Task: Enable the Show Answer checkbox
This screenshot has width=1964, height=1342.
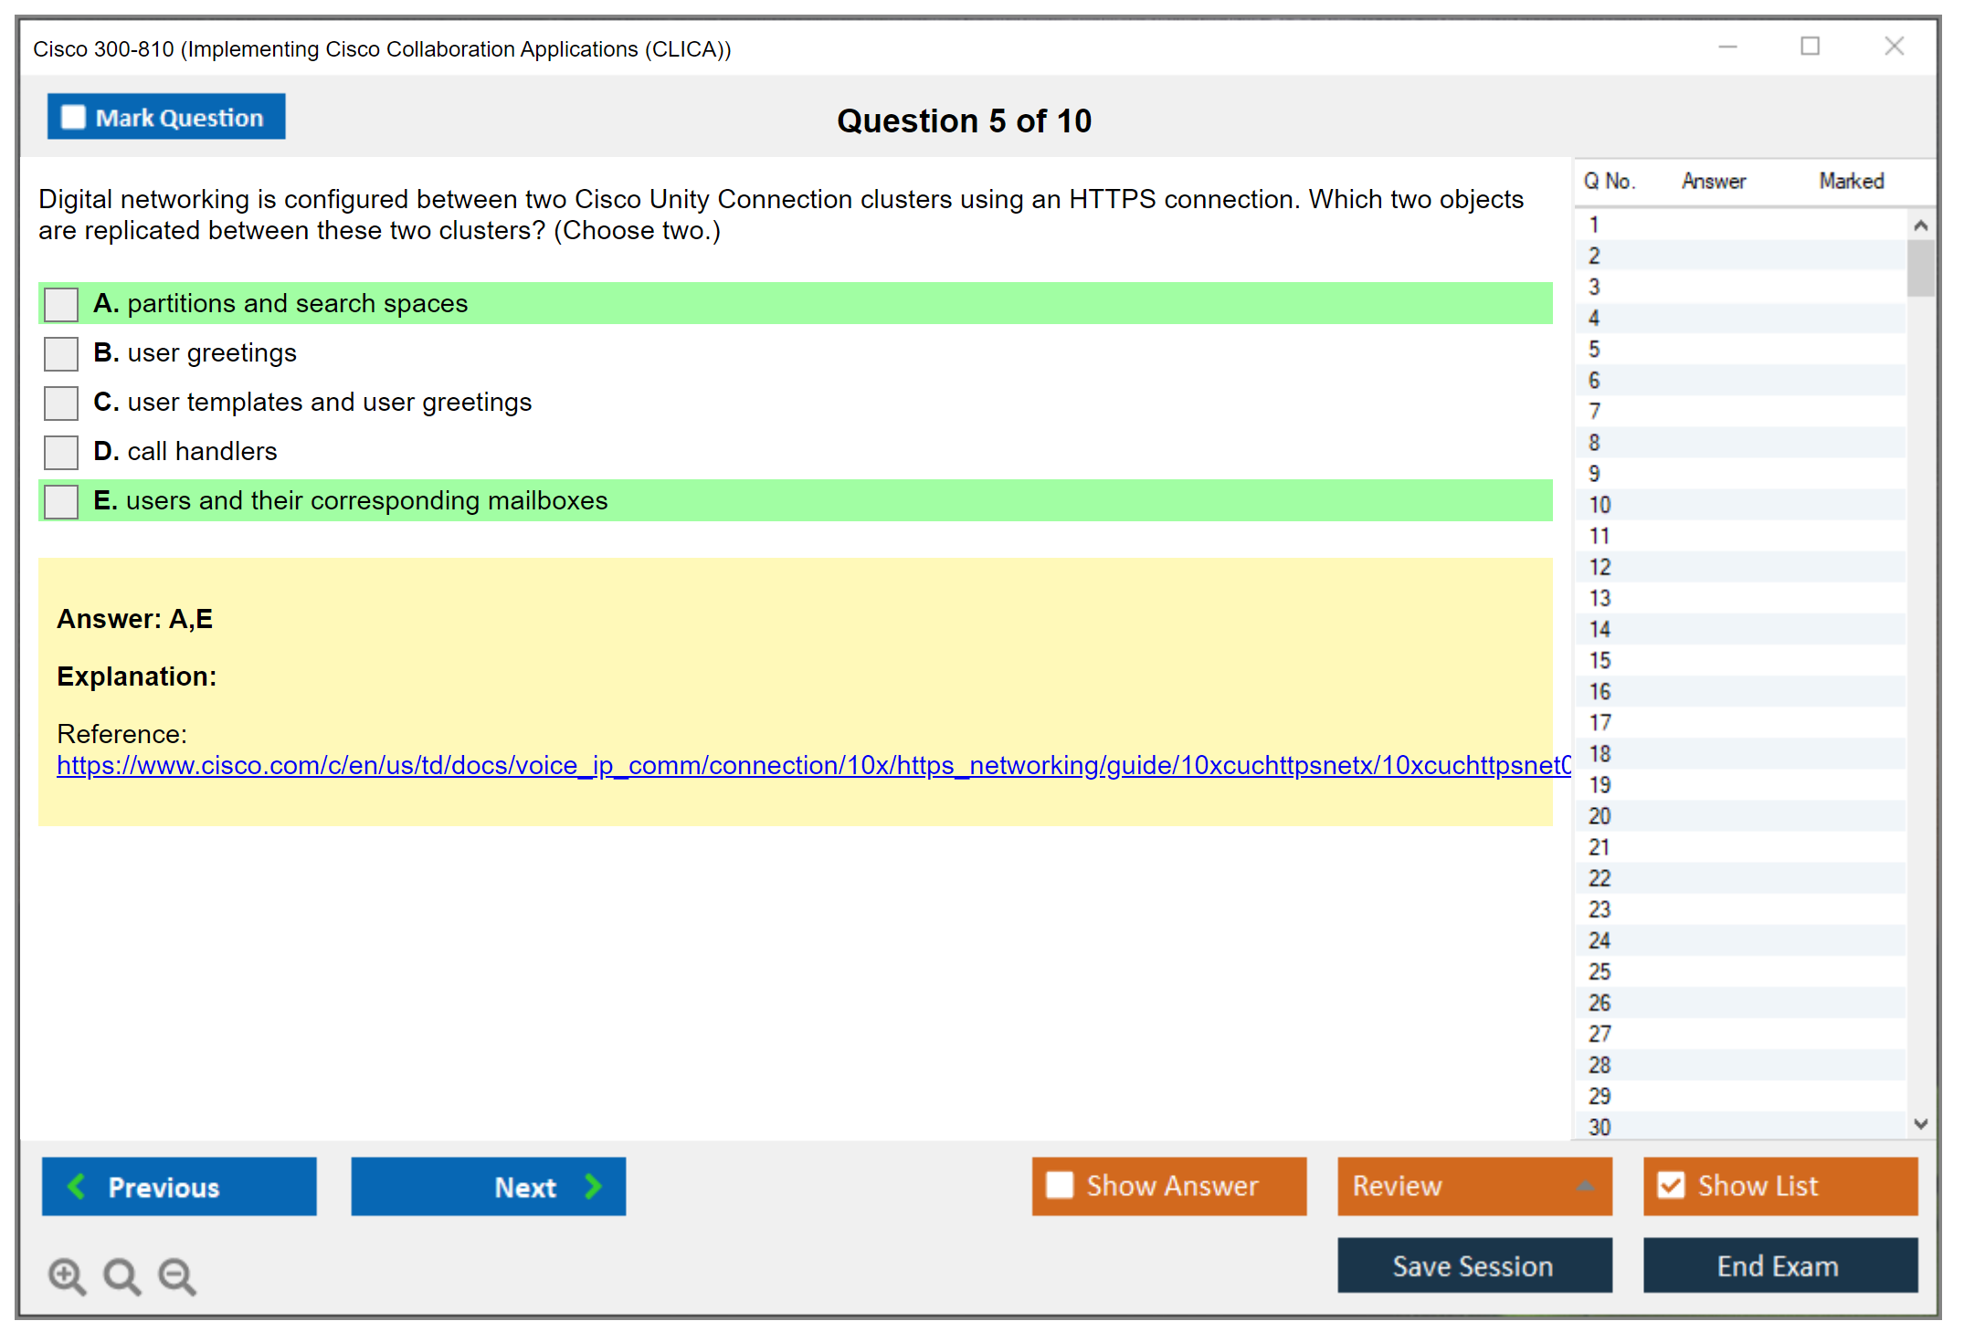Action: click(1060, 1185)
